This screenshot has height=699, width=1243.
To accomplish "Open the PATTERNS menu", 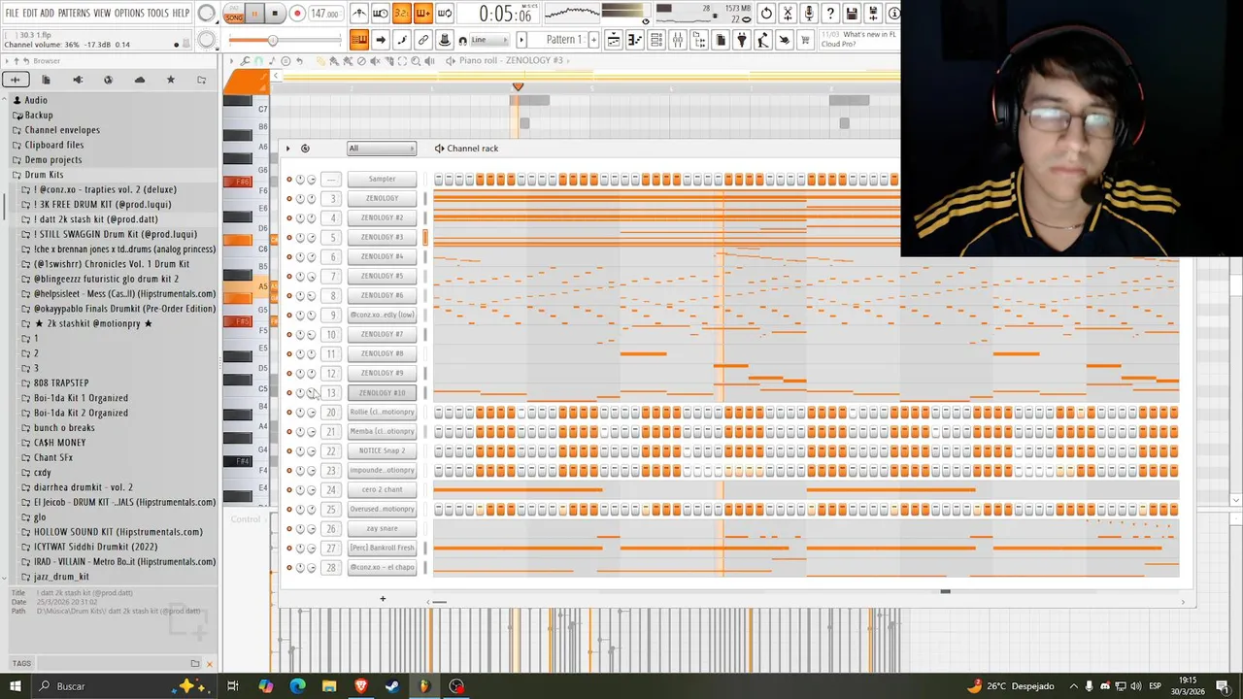I will [x=74, y=14].
